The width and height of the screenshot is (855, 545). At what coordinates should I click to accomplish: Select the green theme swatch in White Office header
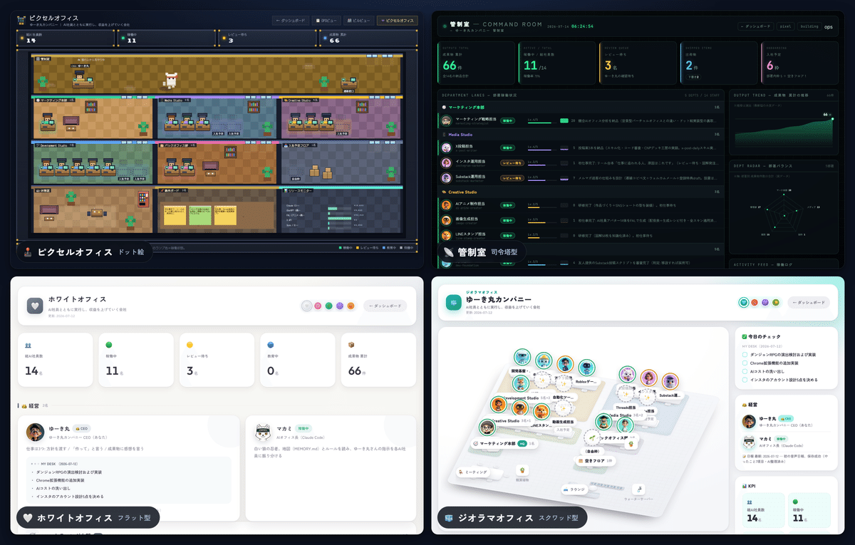click(x=328, y=306)
